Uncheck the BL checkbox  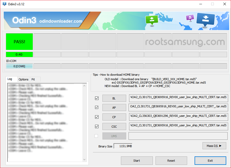pos(97,98)
